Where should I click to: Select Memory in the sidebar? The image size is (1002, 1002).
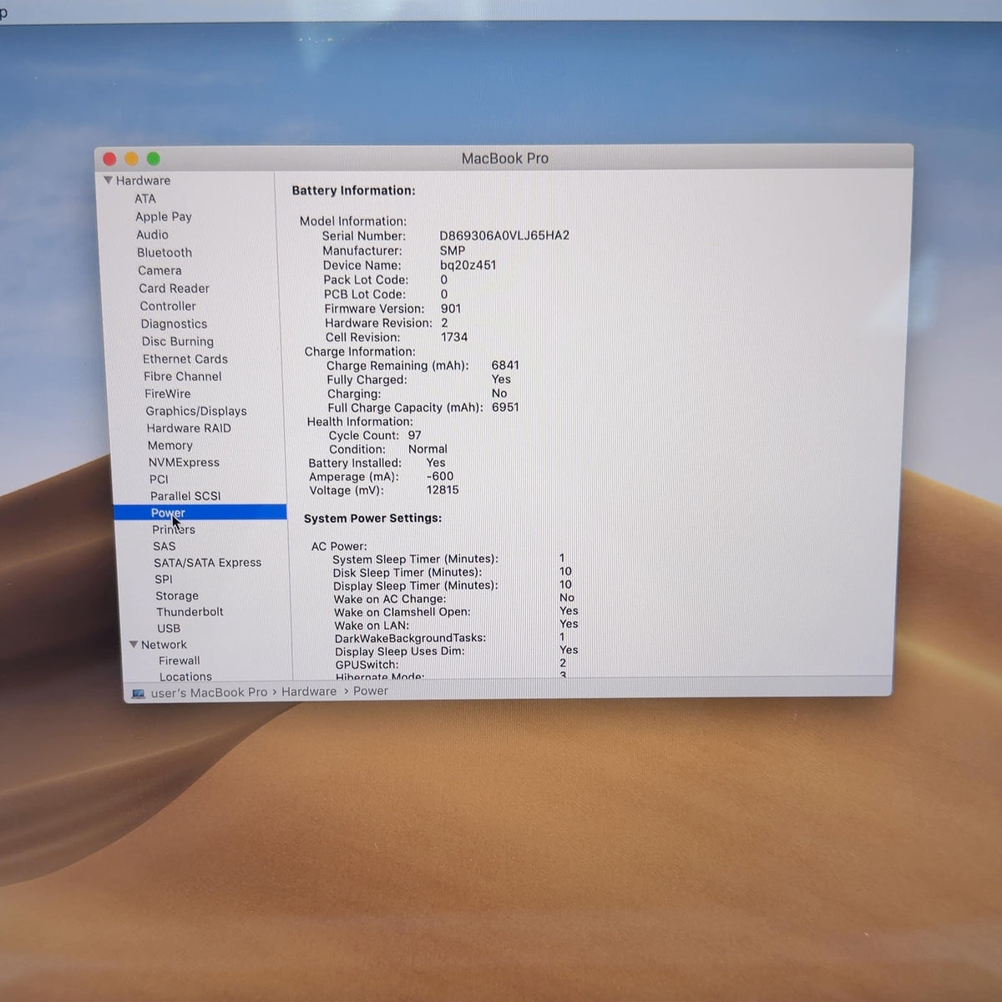[170, 446]
